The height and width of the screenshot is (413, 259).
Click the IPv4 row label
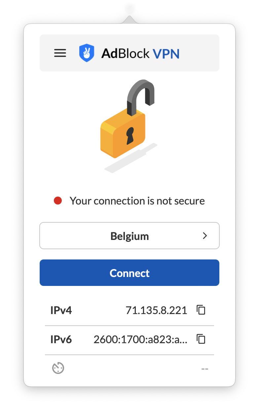click(x=61, y=310)
